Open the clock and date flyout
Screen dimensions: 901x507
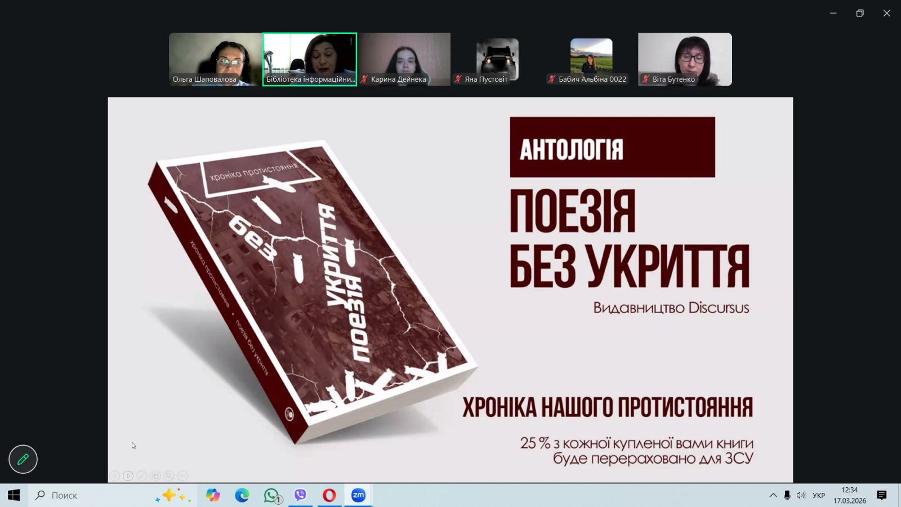[850, 495]
